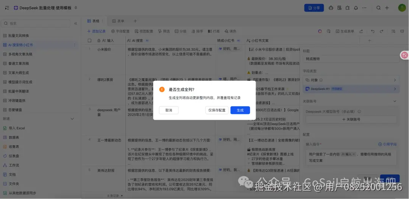Open the robot AI assistant icon

331,8
